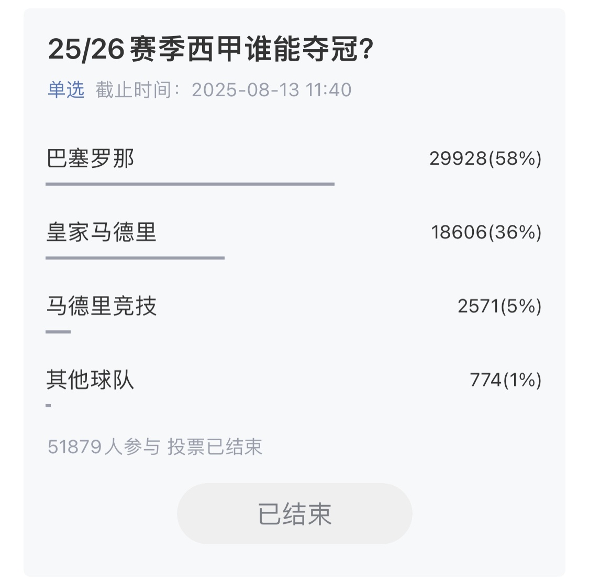Screen dimensions: 589x584
Task: Click the poll title 25/26赛季西甲谁能夺冠
Action: [210, 50]
